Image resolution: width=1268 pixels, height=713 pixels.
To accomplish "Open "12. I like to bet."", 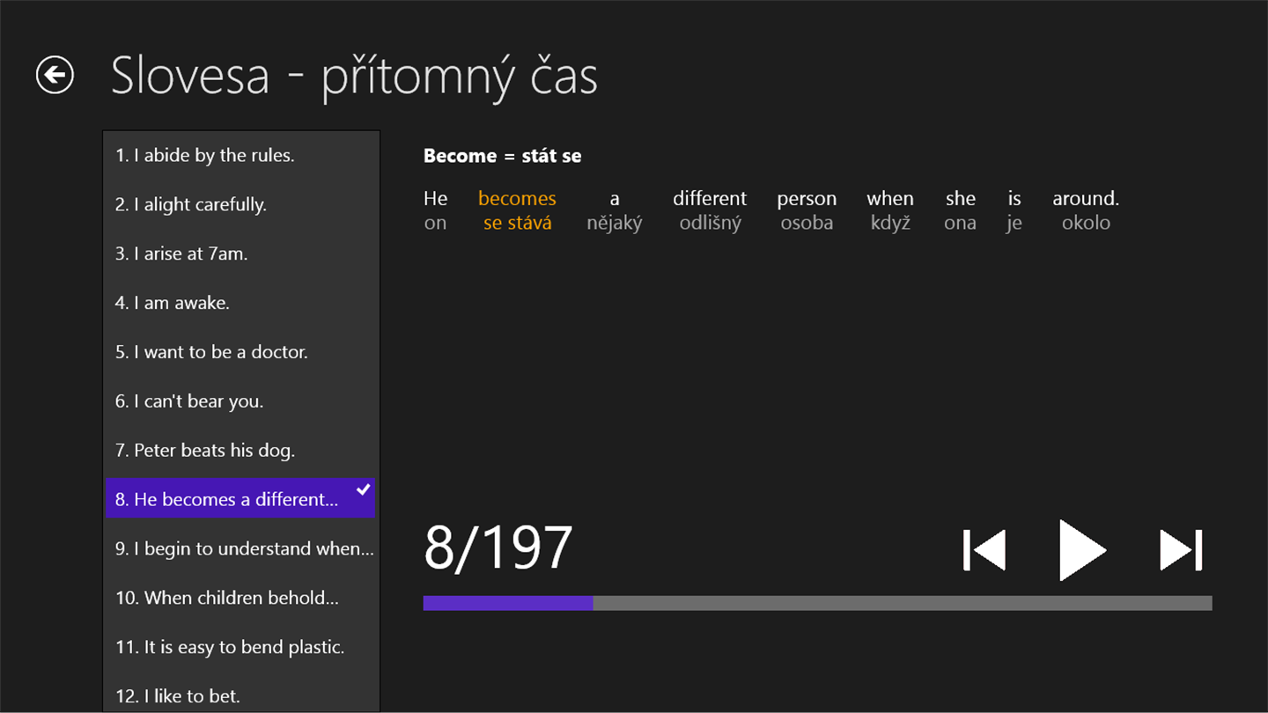I will [178, 696].
